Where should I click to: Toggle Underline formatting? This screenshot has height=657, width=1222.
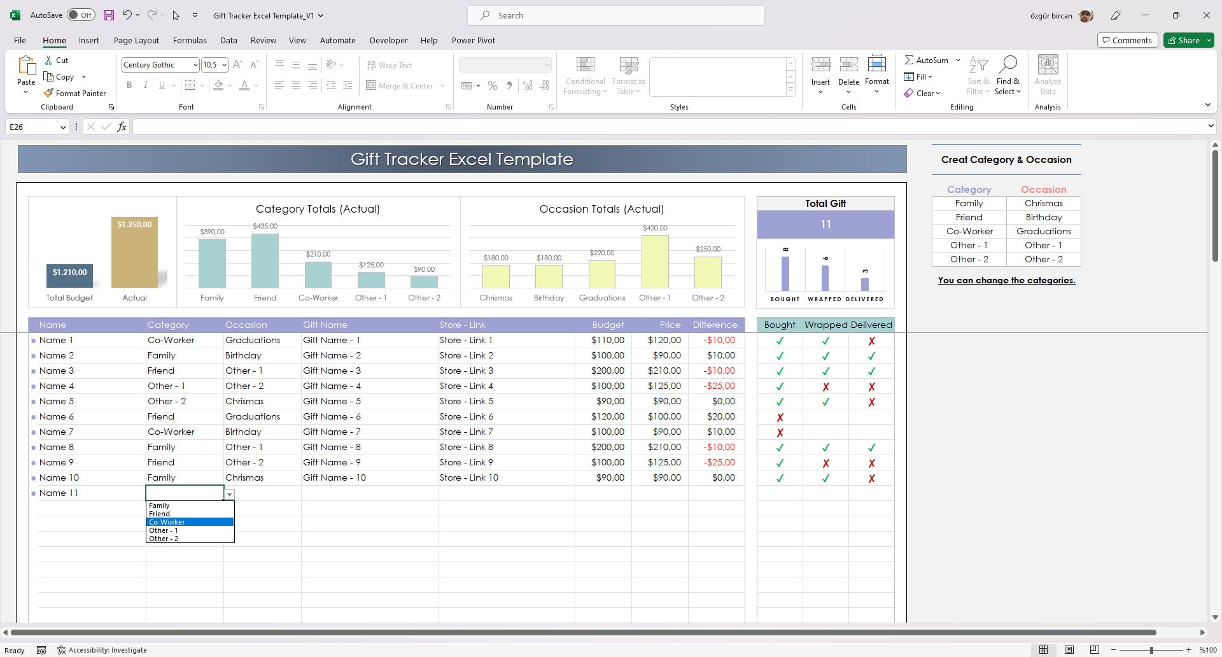tap(161, 85)
